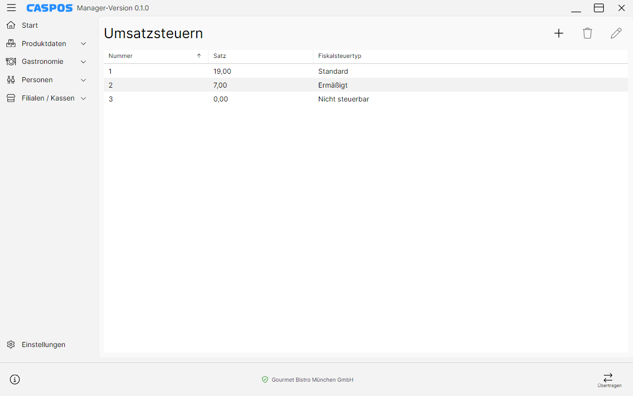Open Personen menu item
Viewport: 633px width, 396px height.
[47, 80]
